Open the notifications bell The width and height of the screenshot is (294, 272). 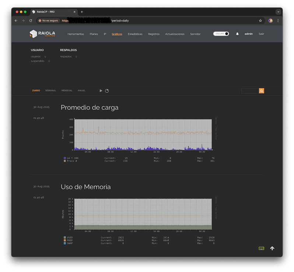(237, 34)
